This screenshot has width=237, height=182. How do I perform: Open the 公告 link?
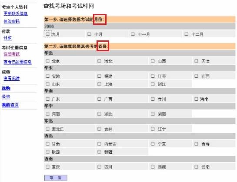[x=6, y=96]
